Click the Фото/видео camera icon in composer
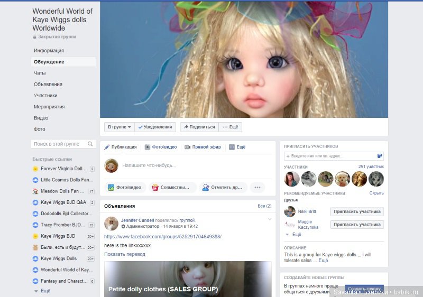The height and width of the screenshot is (297, 423). coord(148,147)
